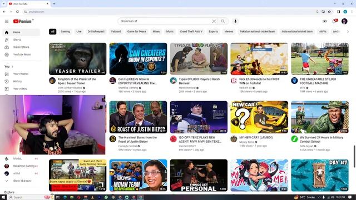Open Chrome side panel icon

[x=339, y=12]
